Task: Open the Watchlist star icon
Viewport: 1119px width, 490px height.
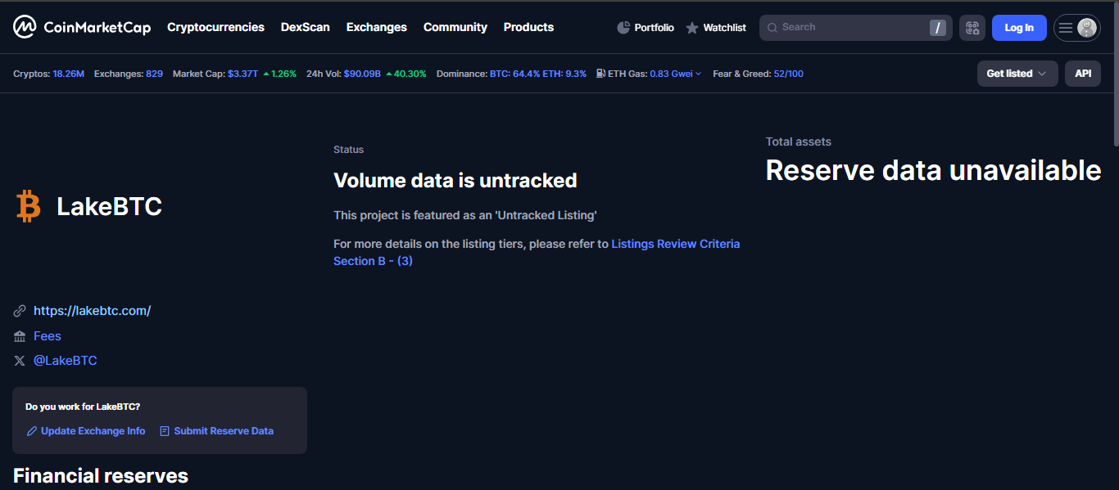Action: tap(692, 28)
